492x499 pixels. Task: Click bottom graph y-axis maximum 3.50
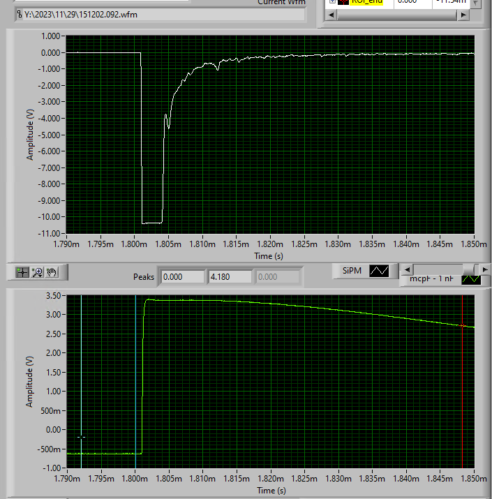53,296
